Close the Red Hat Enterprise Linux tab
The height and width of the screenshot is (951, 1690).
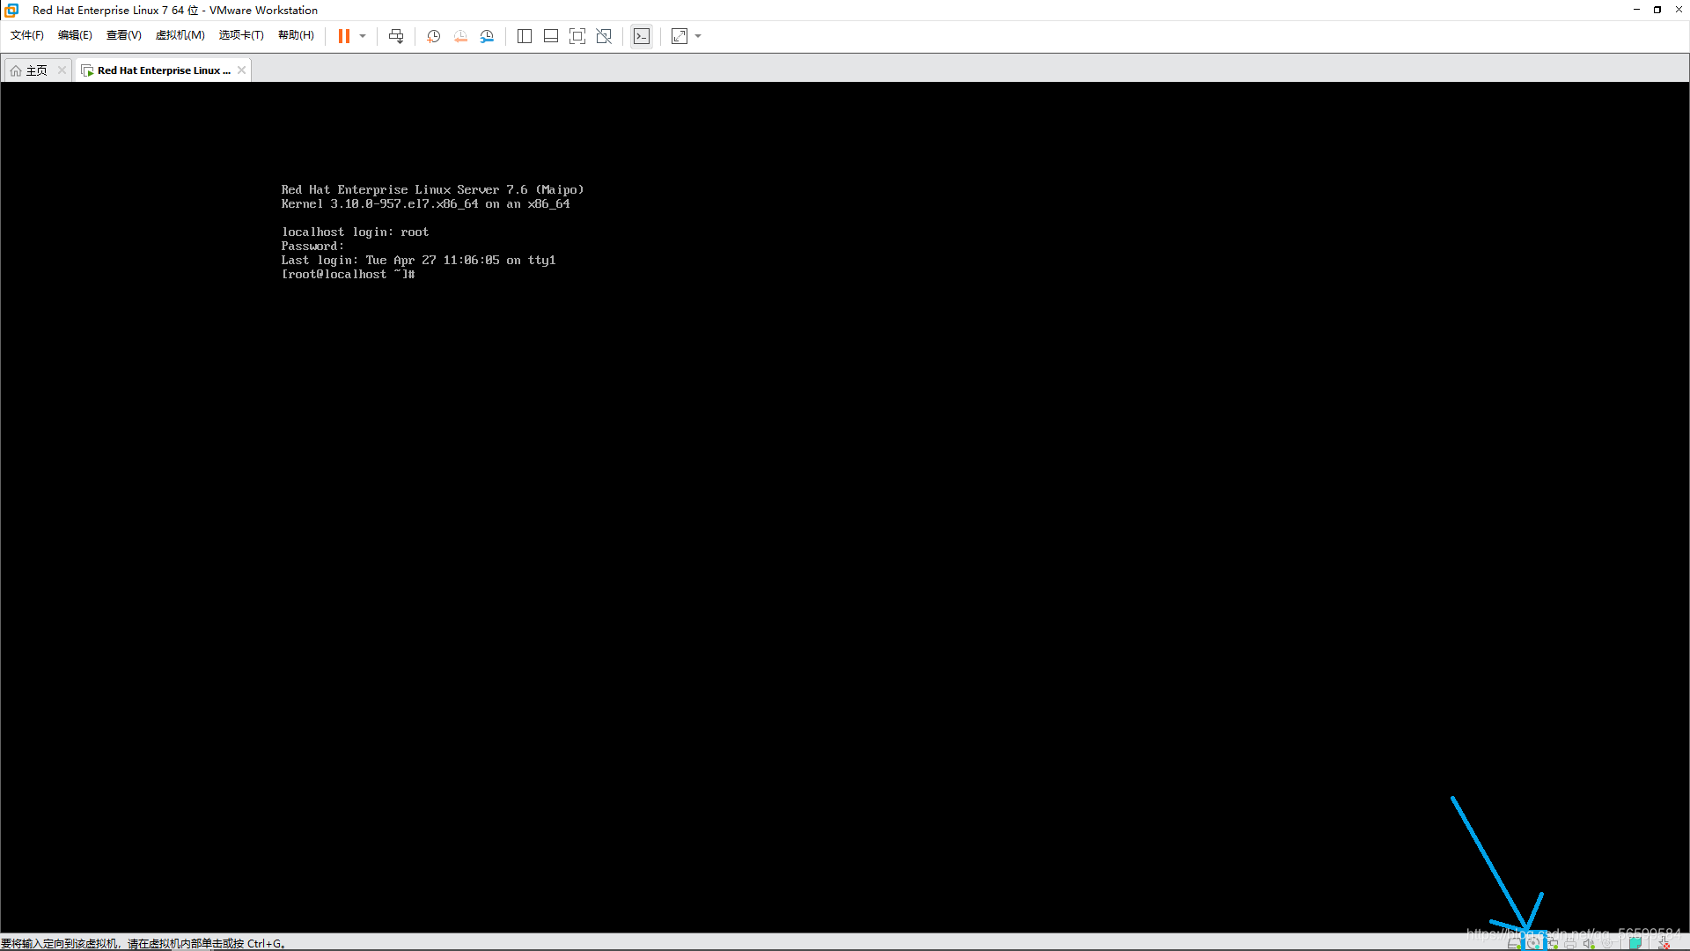[241, 70]
